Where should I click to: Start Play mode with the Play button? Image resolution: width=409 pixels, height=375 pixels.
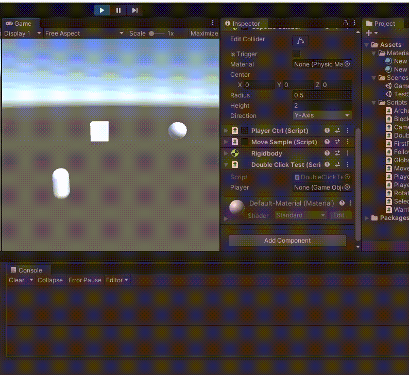(101, 10)
